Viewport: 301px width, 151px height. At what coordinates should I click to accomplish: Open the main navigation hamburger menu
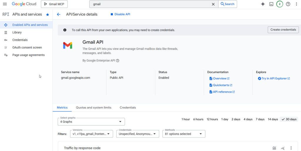click(5, 4)
